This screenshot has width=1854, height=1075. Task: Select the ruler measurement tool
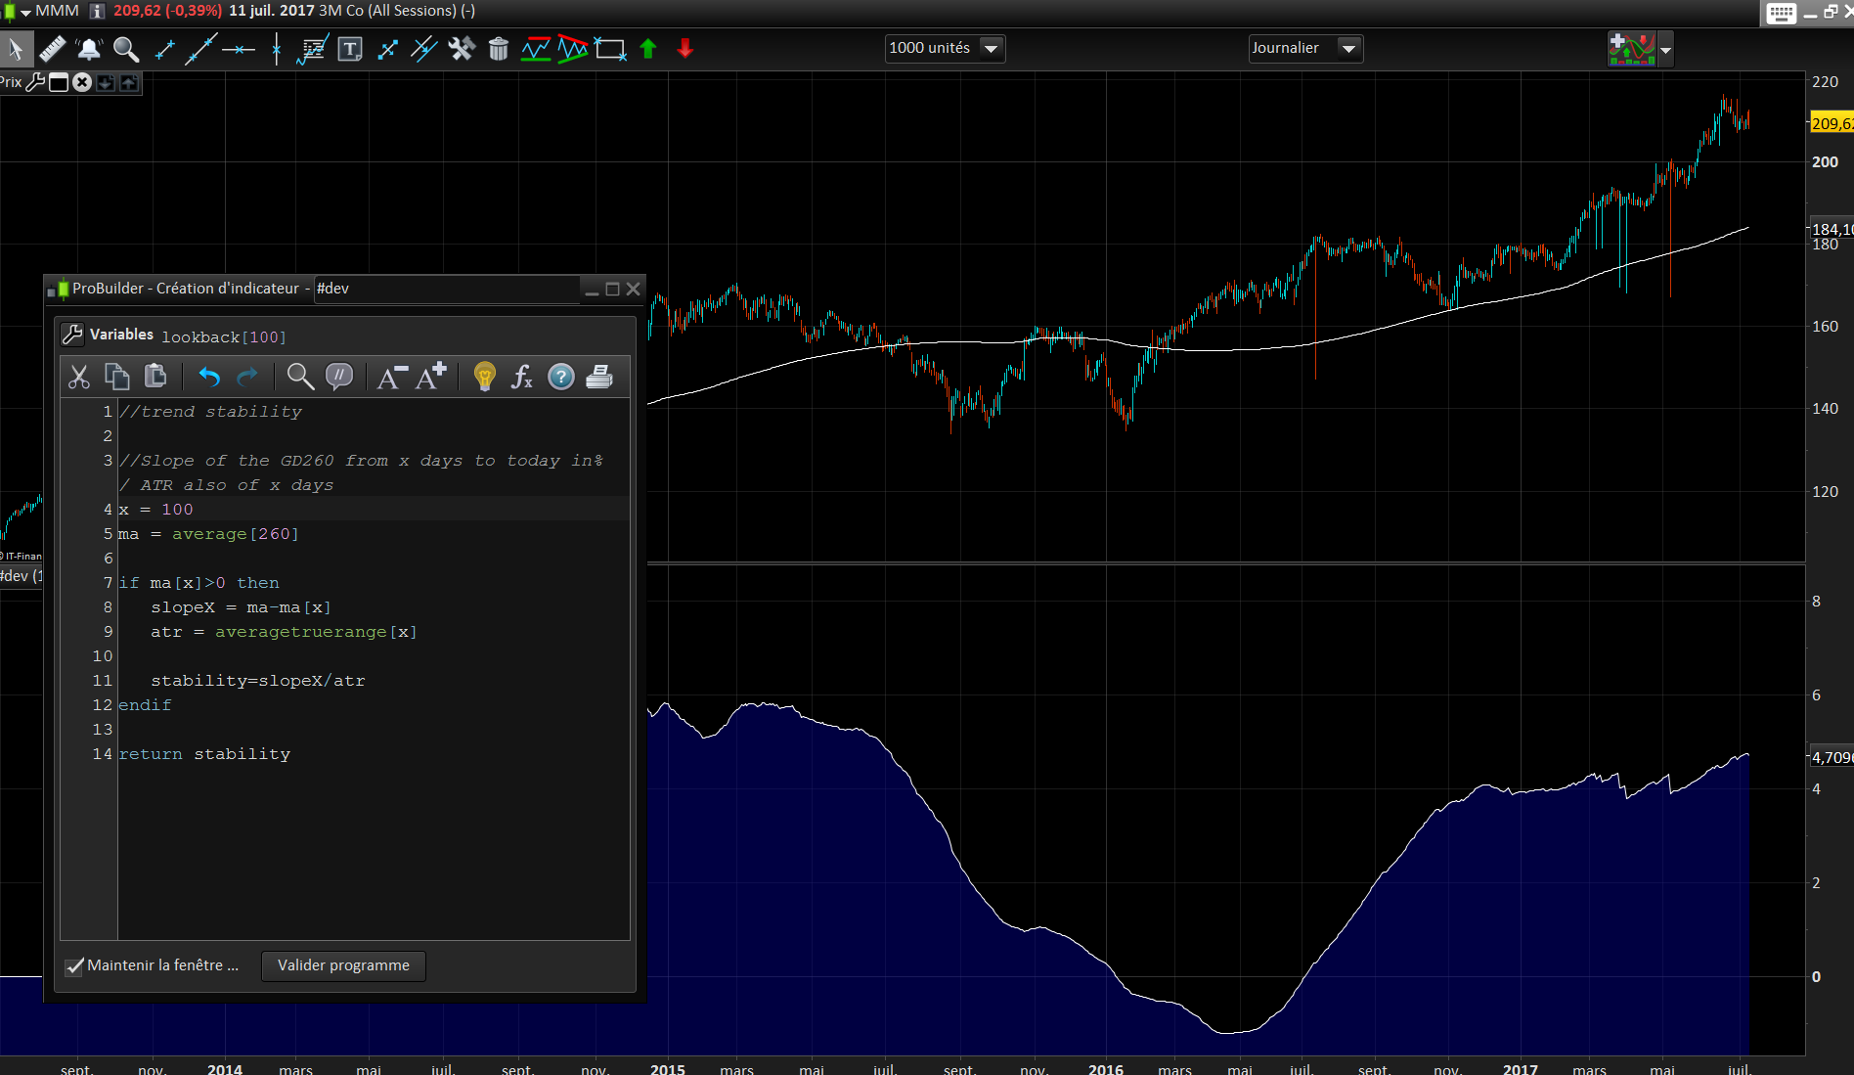point(52,49)
